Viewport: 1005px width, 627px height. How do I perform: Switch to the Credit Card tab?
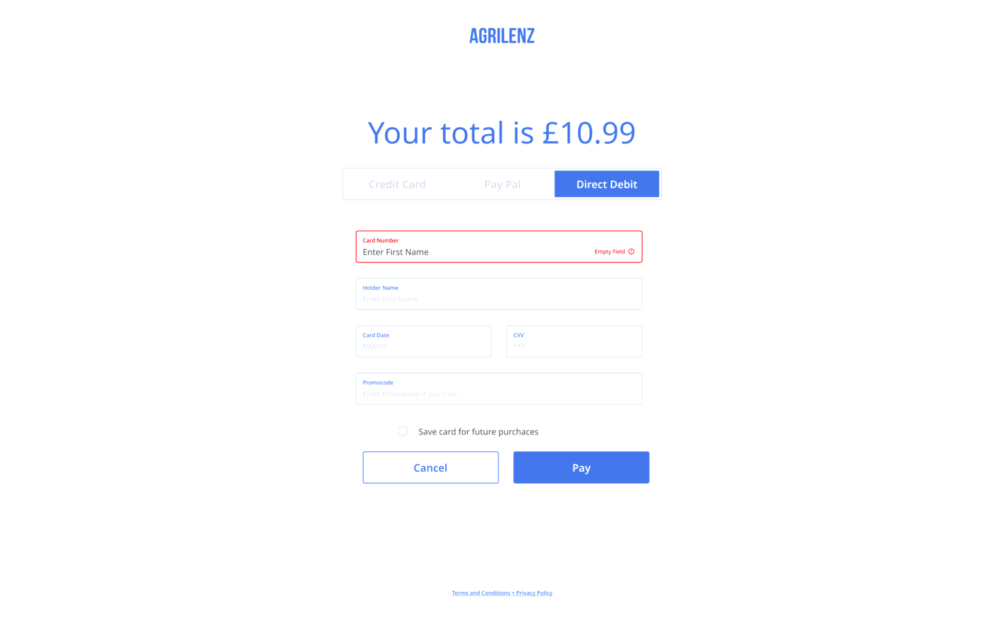pos(397,184)
